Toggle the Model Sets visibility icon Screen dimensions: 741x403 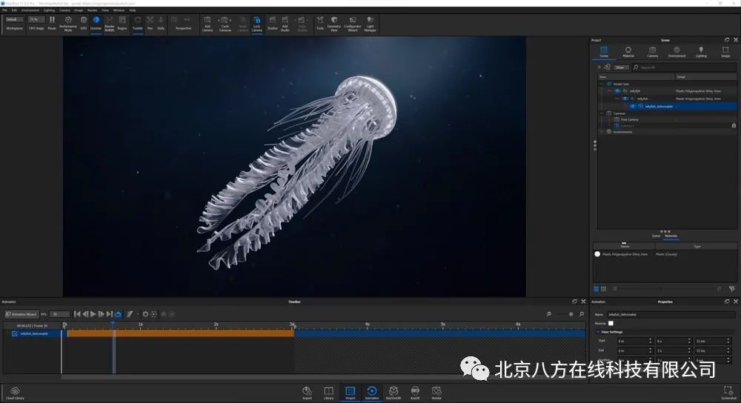click(609, 84)
